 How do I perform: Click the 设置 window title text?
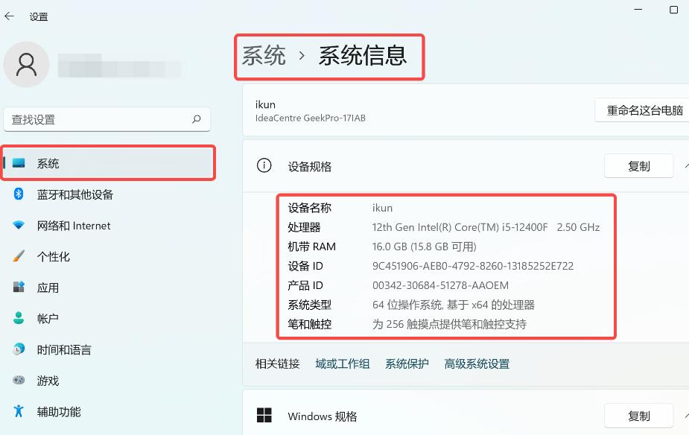click(x=39, y=16)
